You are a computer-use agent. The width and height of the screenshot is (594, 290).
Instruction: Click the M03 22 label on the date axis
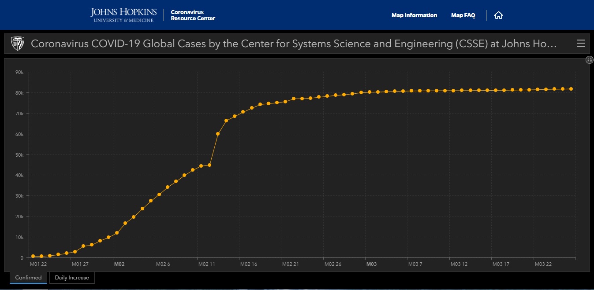click(x=543, y=264)
